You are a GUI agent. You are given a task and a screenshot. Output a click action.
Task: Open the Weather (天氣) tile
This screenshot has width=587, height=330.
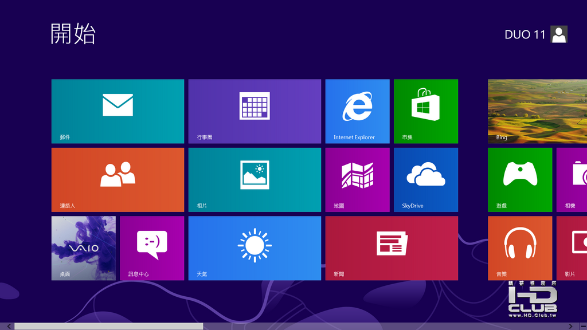(x=255, y=248)
